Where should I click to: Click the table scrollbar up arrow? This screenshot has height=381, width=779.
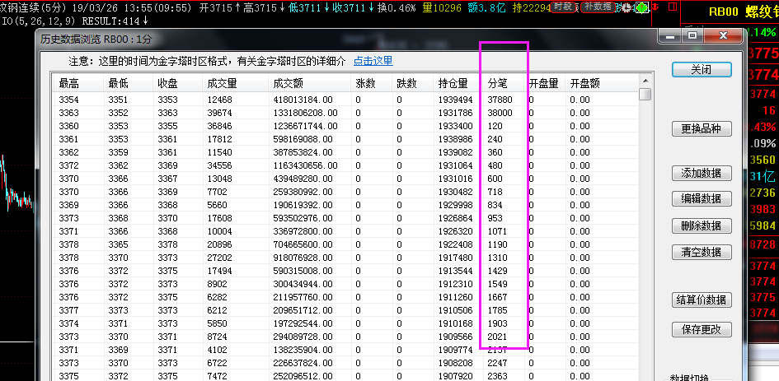tap(645, 81)
